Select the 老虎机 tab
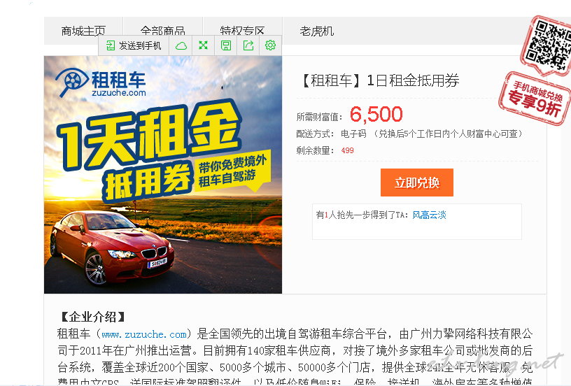This screenshot has height=386, width=571. (317, 31)
